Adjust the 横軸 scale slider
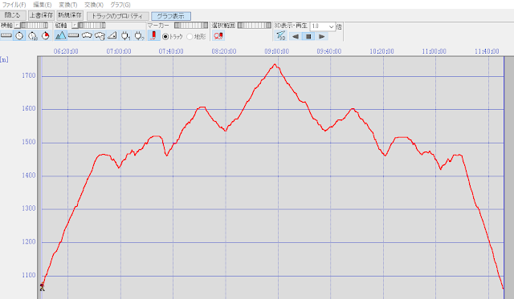 [34, 26]
